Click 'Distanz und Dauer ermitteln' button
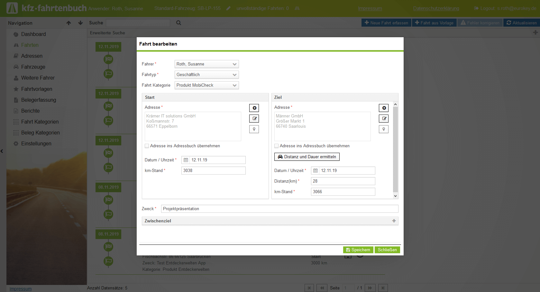 307,157
